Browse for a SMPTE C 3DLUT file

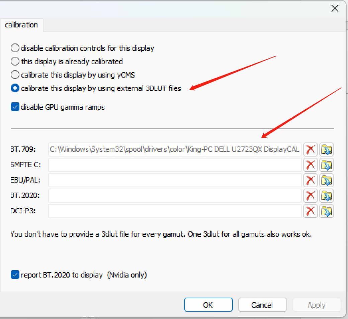point(327,165)
